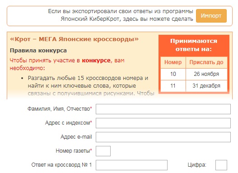The image size is (238, 173).
Task: Click the Принимаются ответы на: banner title
Action: pyautogui.click(x=194, y=45)
